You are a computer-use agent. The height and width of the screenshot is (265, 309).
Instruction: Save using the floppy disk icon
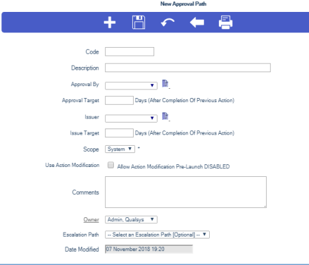pos(138,23)
